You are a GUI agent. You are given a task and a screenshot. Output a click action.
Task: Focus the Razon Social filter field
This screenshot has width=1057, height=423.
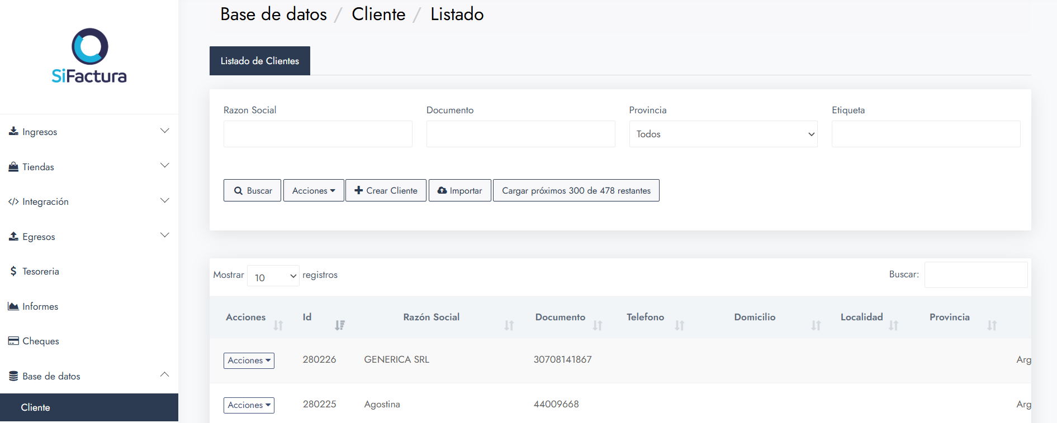[x=317, y=134]
